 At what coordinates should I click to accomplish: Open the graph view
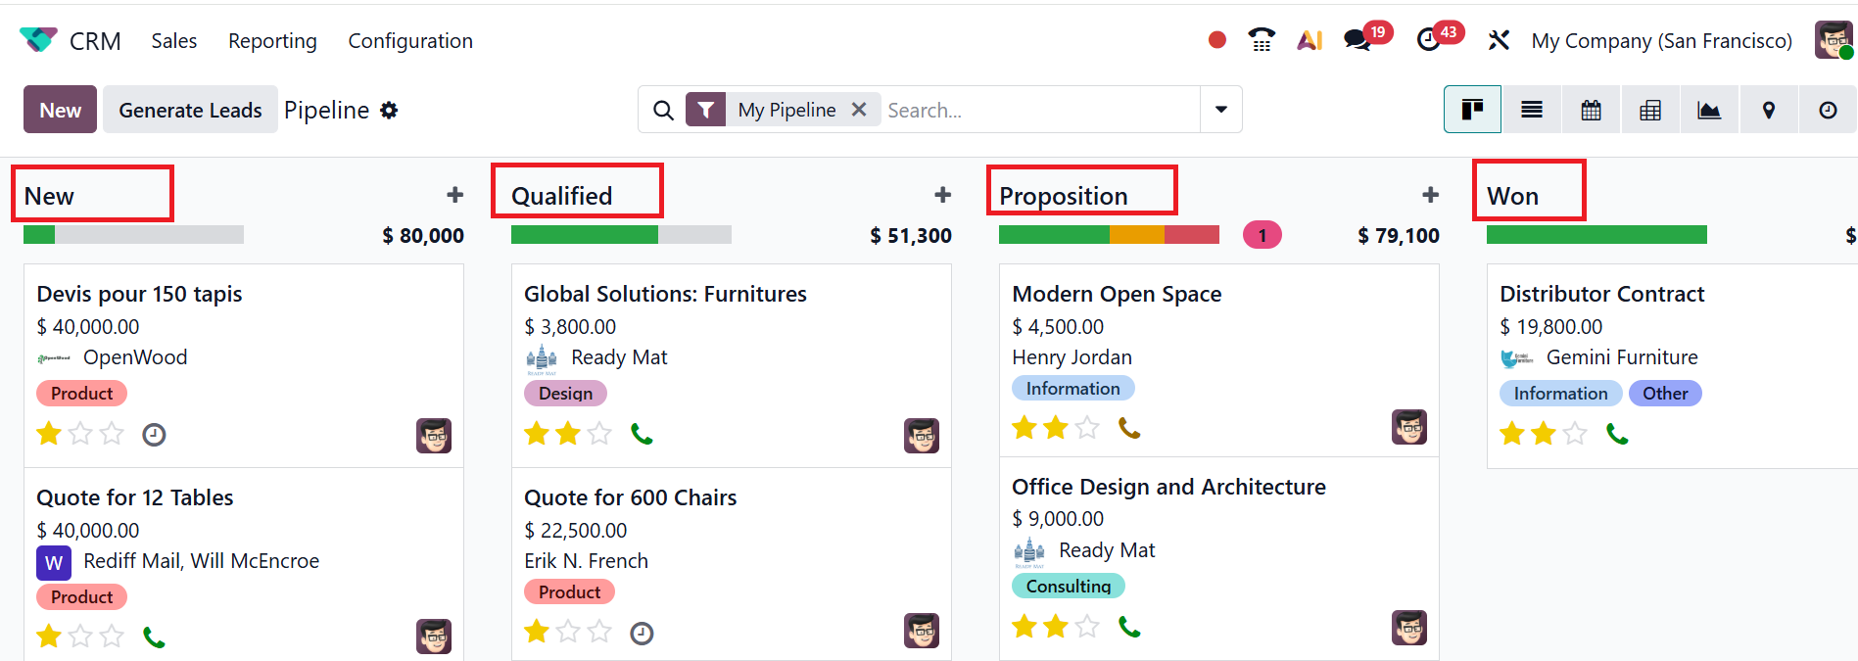click(x=1709, y=110)
